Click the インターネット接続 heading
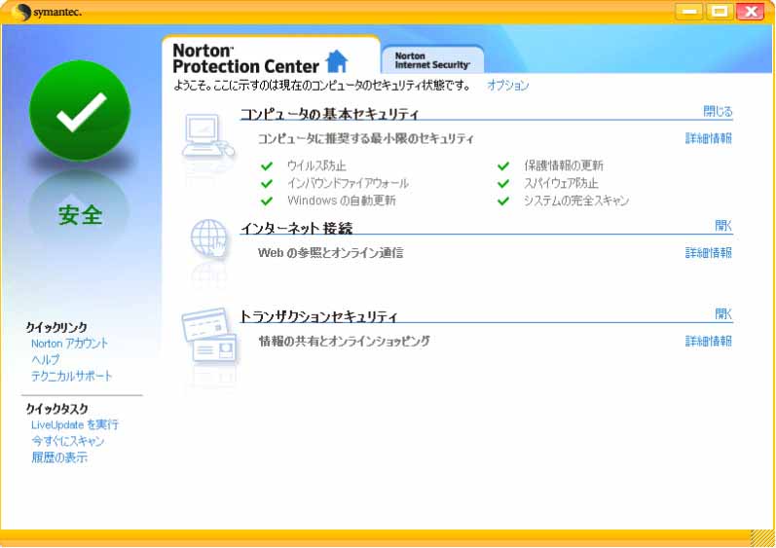Screen dimensions: 776x548 tap(296, 229)
